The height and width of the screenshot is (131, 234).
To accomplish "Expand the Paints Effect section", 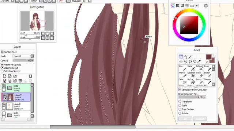I will click(x=2, y=52).
